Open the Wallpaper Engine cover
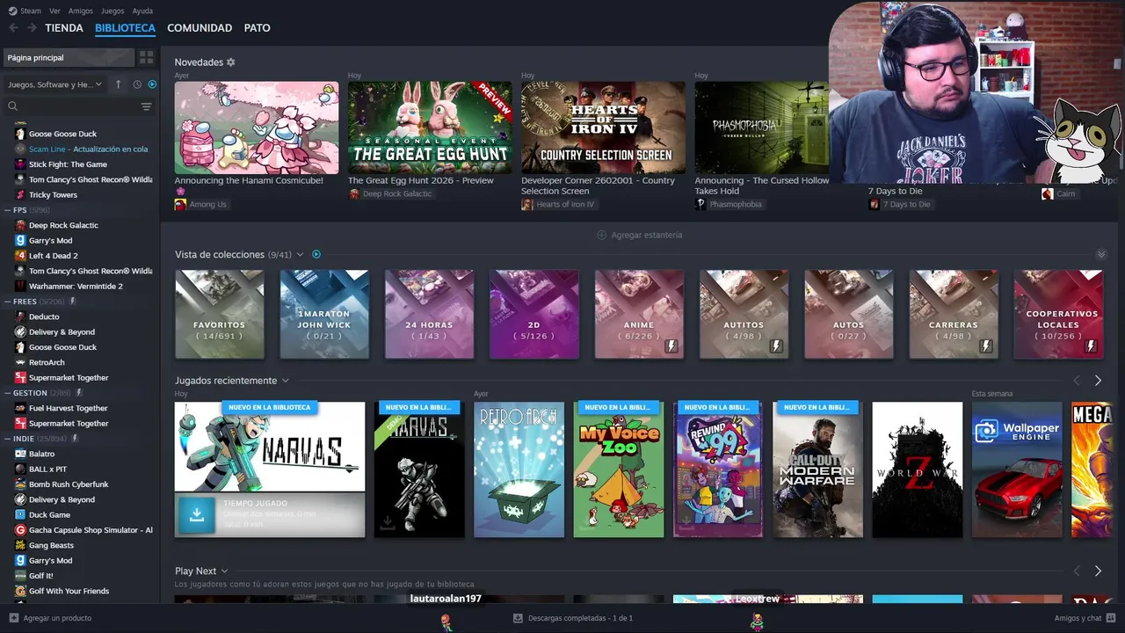Viewport: 1125px width, 633px height. 1017,469
